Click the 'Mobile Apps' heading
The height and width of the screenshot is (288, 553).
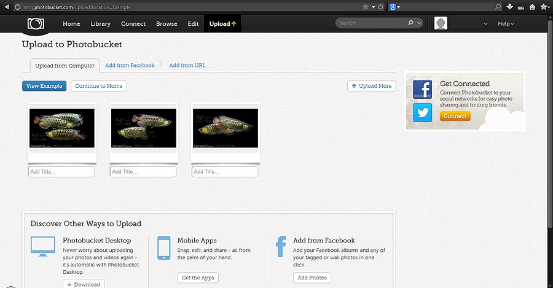click(x=197, y=241)
